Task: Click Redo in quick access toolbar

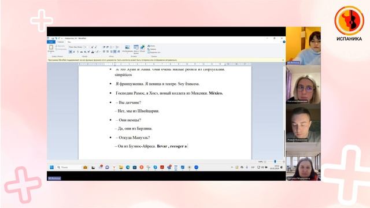Action: coord(59,38)
